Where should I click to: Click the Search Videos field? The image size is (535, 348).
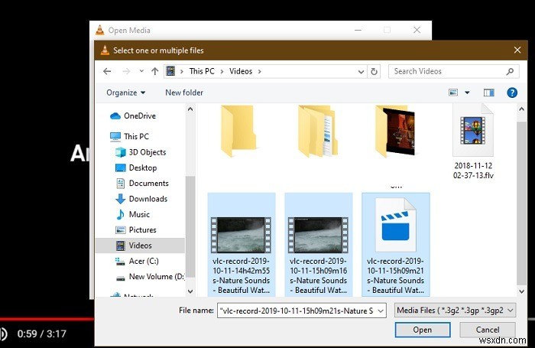(453, 71)
